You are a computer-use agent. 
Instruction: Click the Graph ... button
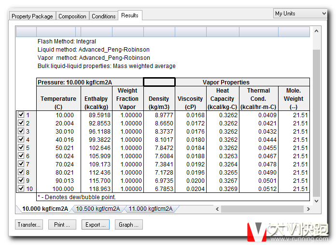[x=128, y=224]
